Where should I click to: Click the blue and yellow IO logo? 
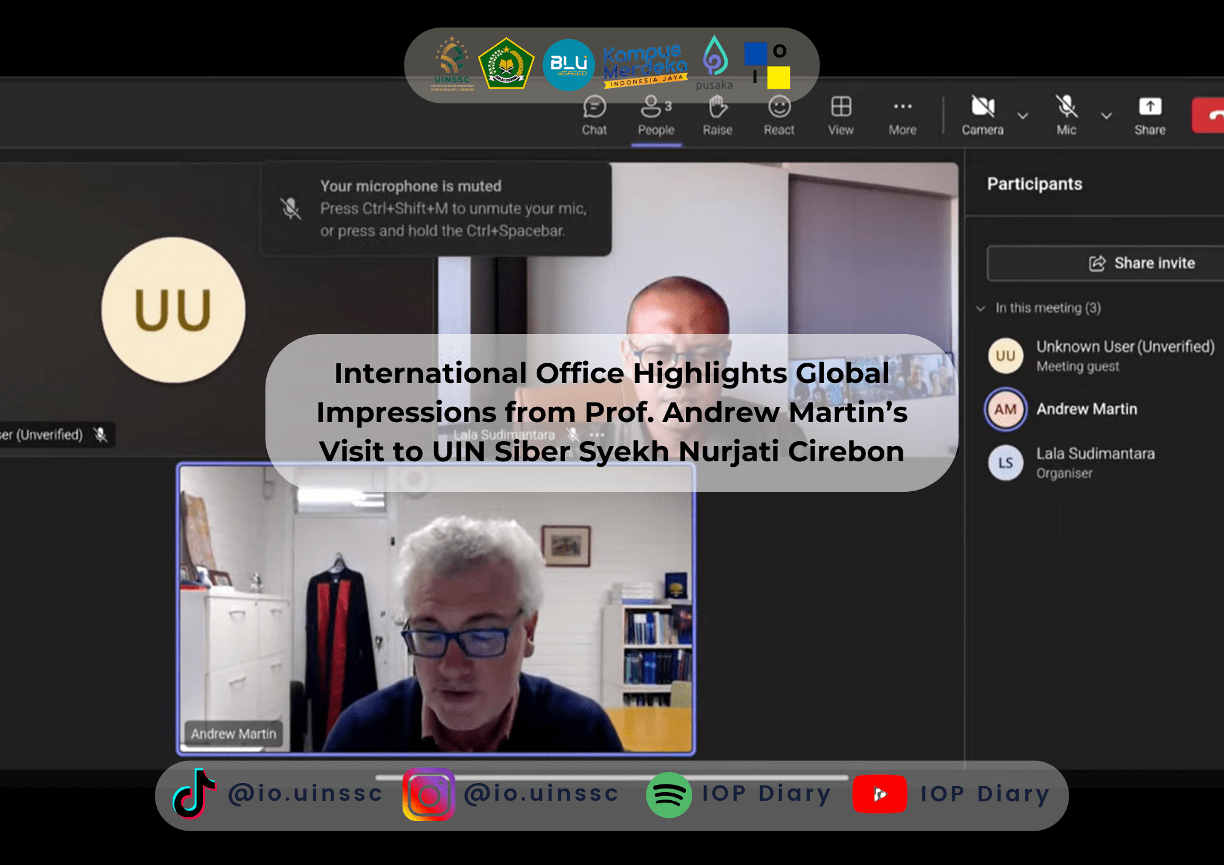point(767,65)
